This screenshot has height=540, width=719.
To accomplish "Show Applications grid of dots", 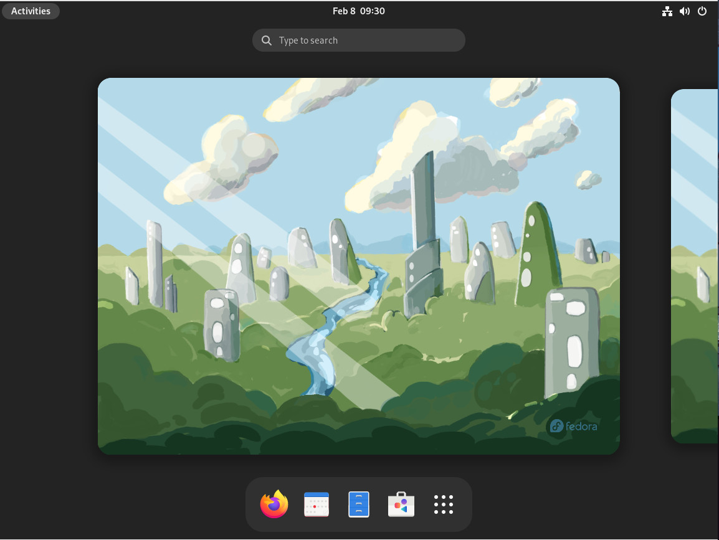I will tap(443, 504).
